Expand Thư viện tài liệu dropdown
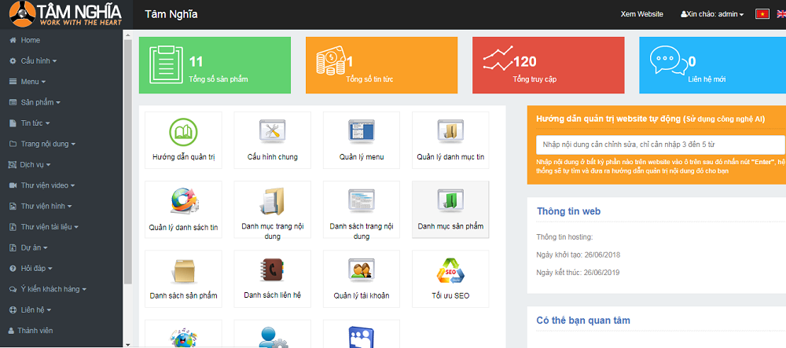This screenshot has height=348, width=786. click(x=44, y=227)
